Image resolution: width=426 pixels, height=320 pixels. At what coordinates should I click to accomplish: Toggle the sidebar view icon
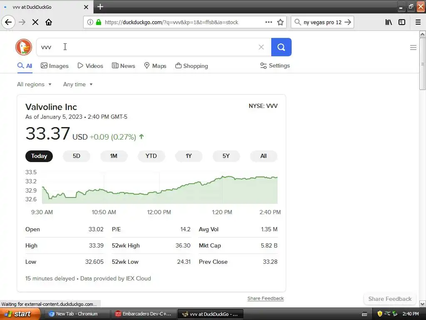(x=402, y=22)
